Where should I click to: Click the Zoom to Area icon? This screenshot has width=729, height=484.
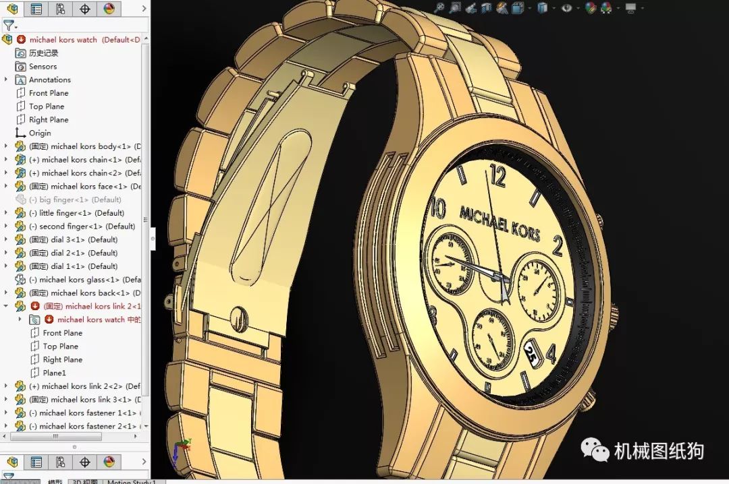[x=455, y=7]
